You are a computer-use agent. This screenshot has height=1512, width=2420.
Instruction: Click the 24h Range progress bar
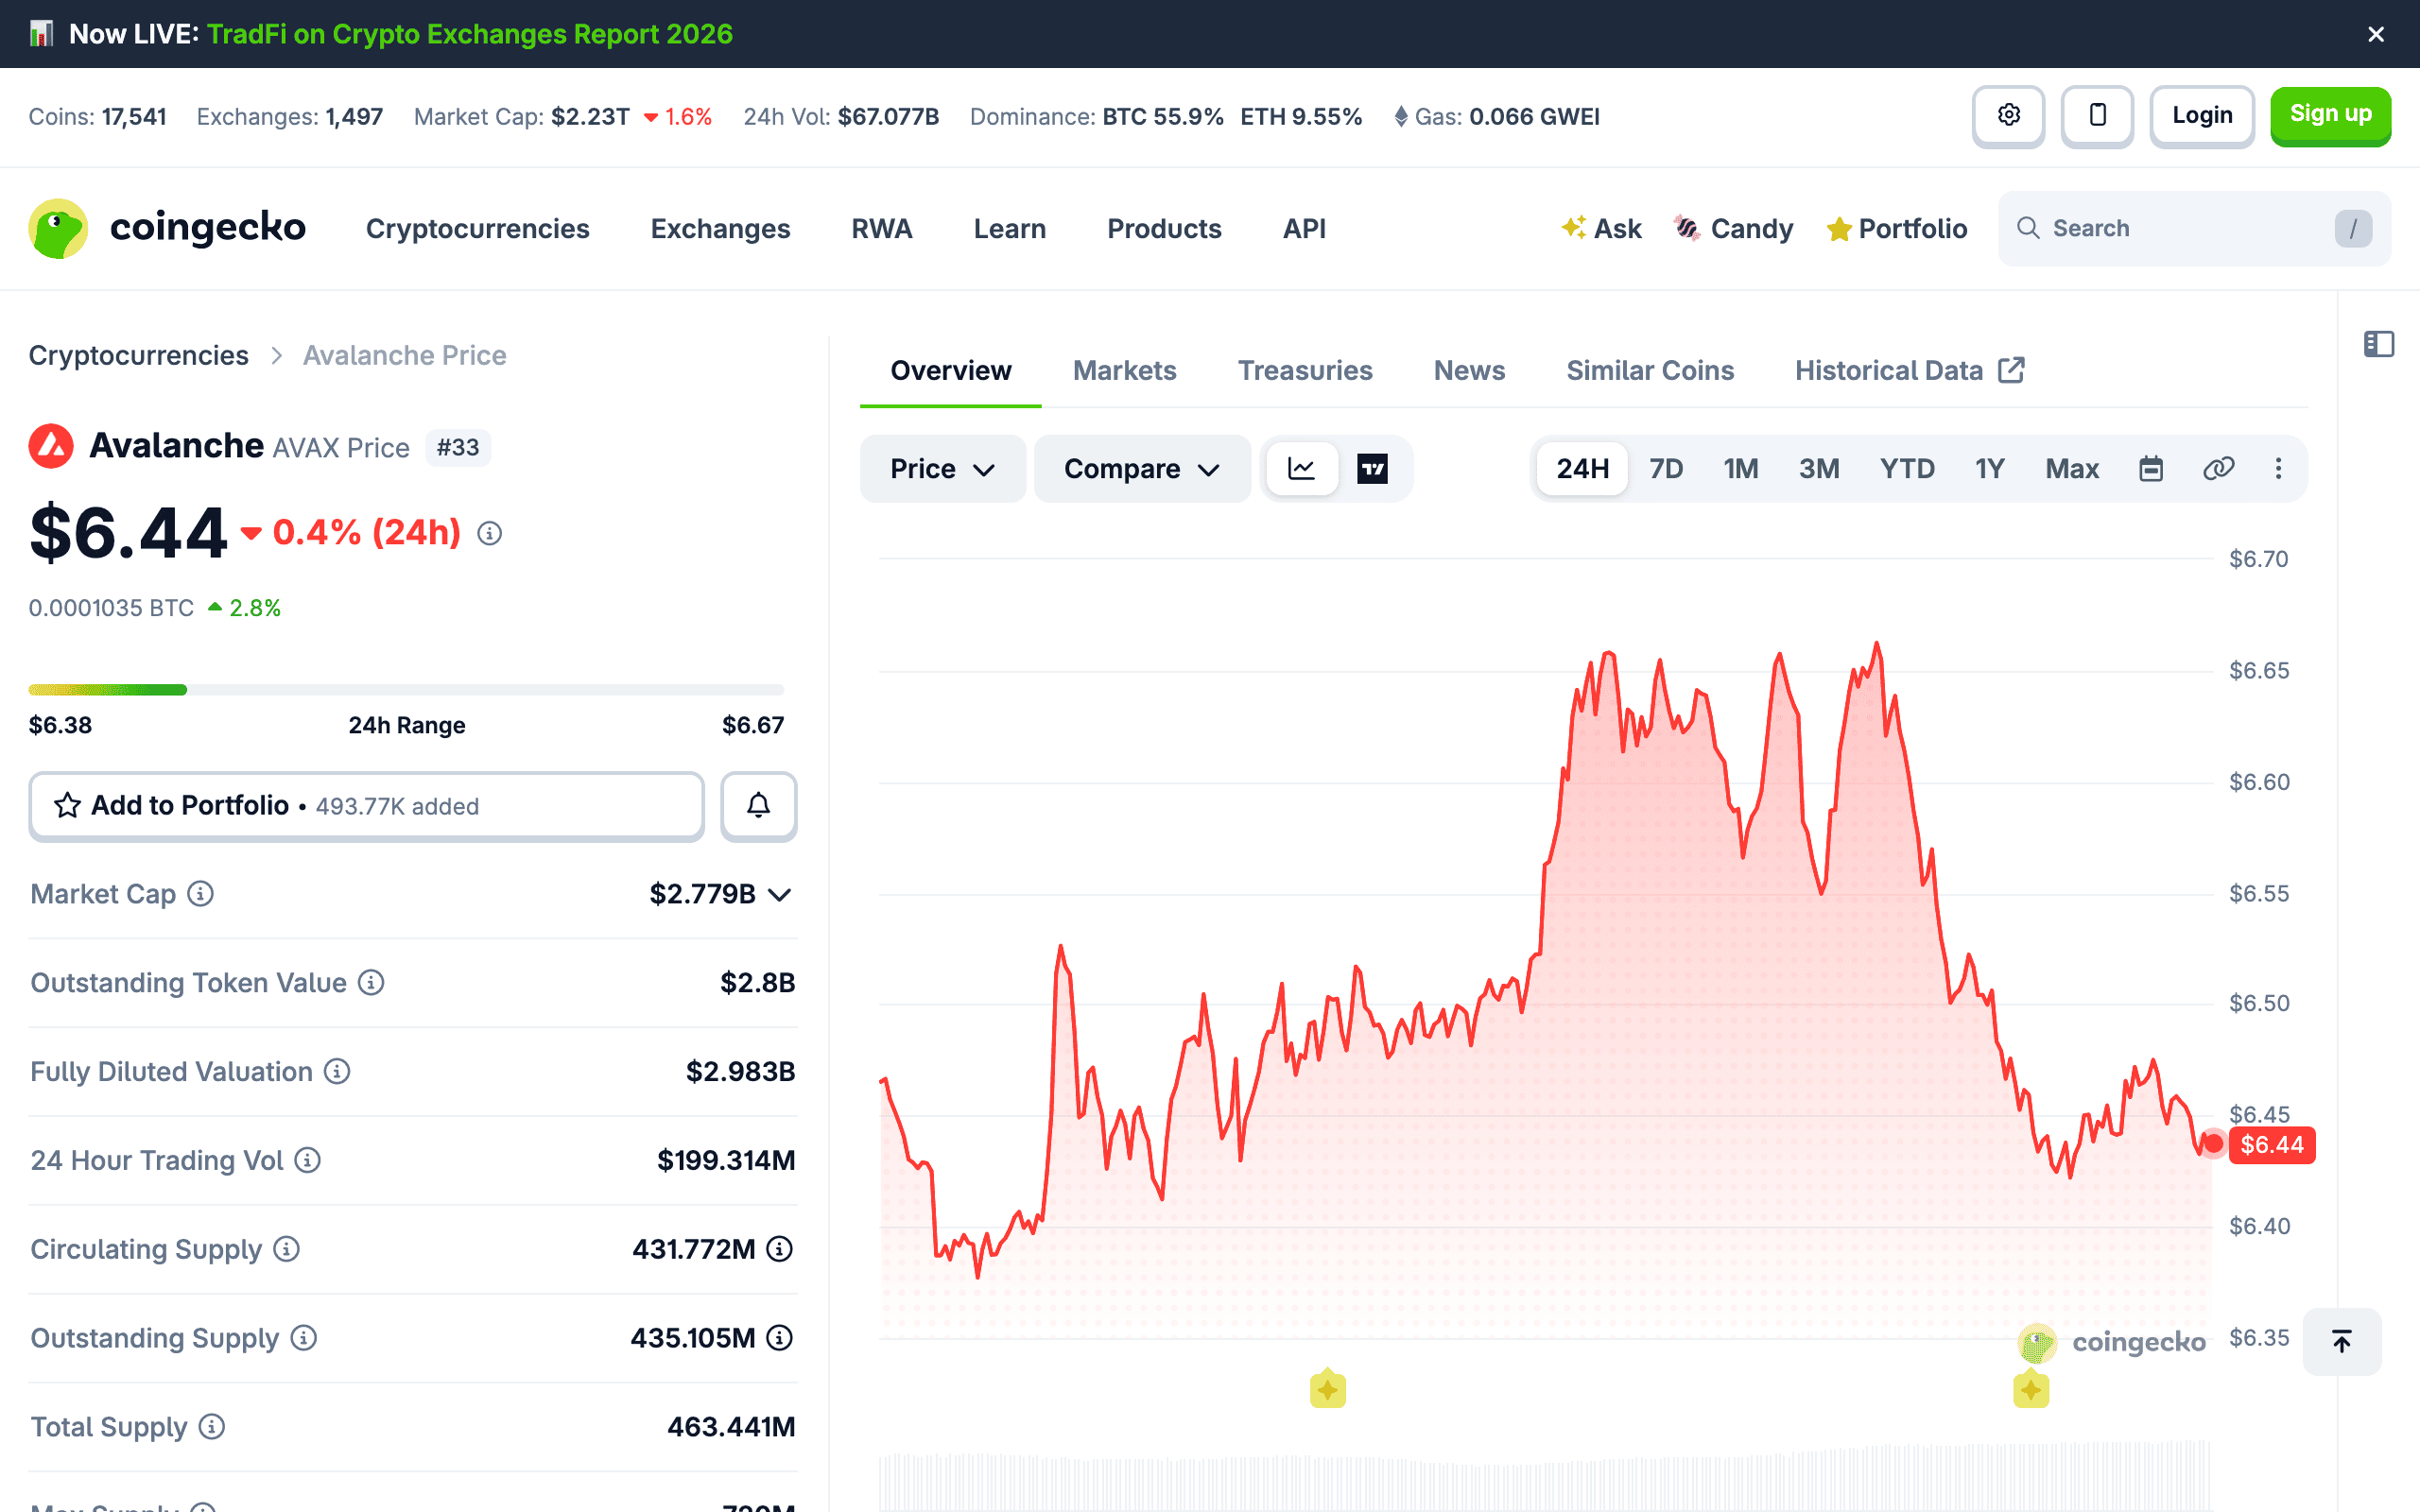(406, 690)
